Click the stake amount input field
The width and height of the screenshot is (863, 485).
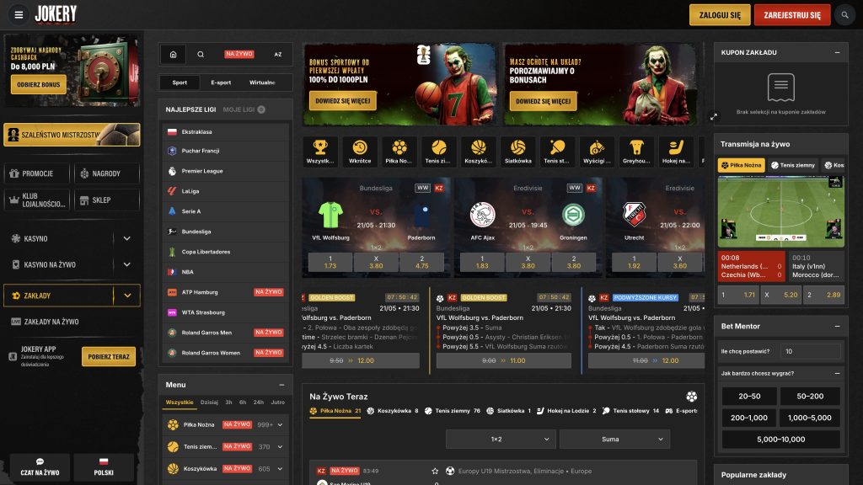810,351
